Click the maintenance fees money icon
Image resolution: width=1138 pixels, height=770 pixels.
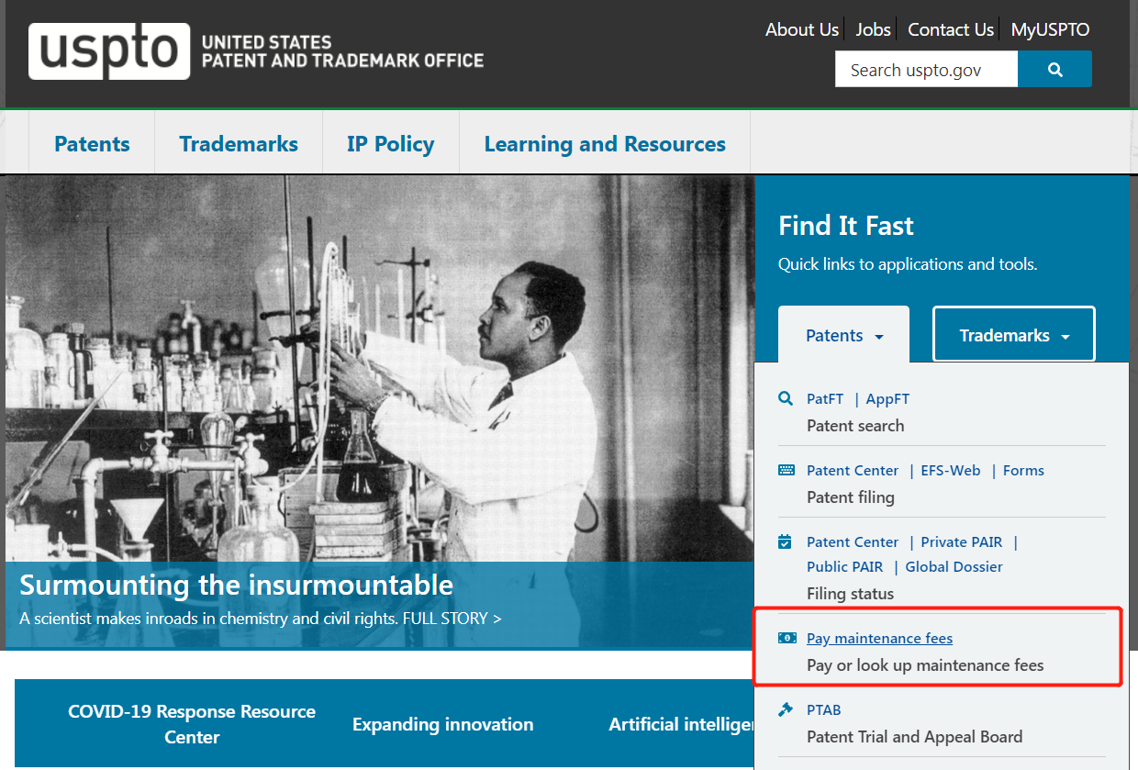tap(787, 638)
